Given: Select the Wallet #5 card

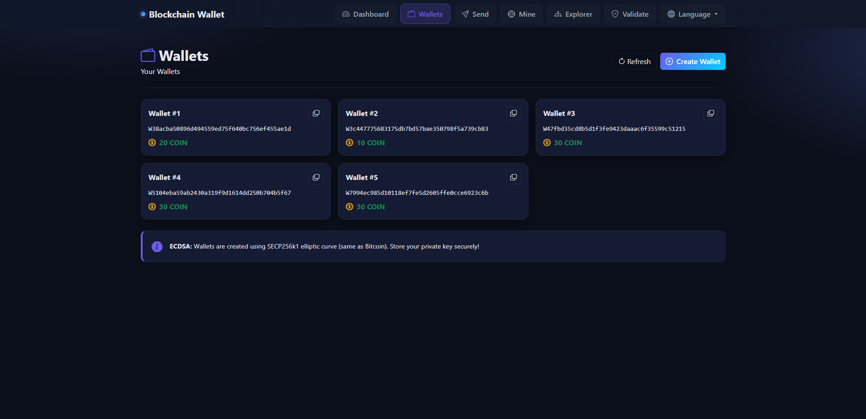Looking at the screenshot, I should (433, 191).
